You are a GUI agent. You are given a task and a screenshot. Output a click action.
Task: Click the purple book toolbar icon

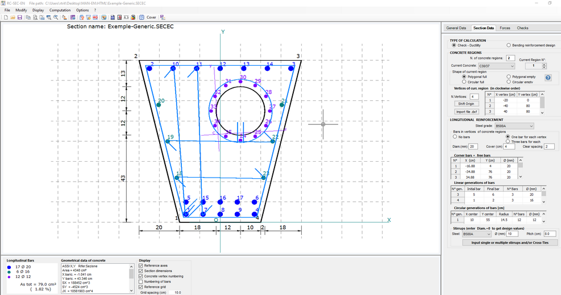pyautogui.click(x=73, y=17)
